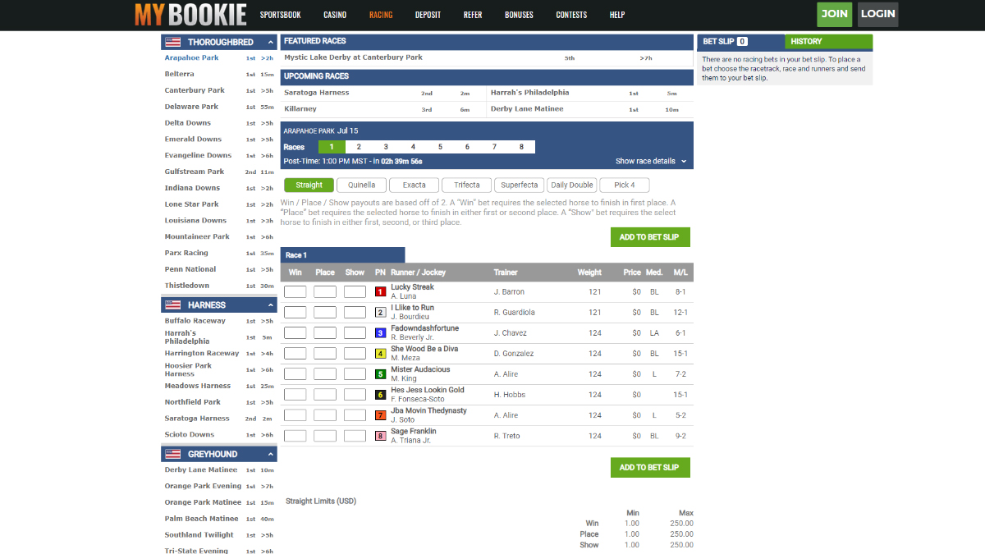Click the US flag beside Greyhound

[x=172, y=454]
